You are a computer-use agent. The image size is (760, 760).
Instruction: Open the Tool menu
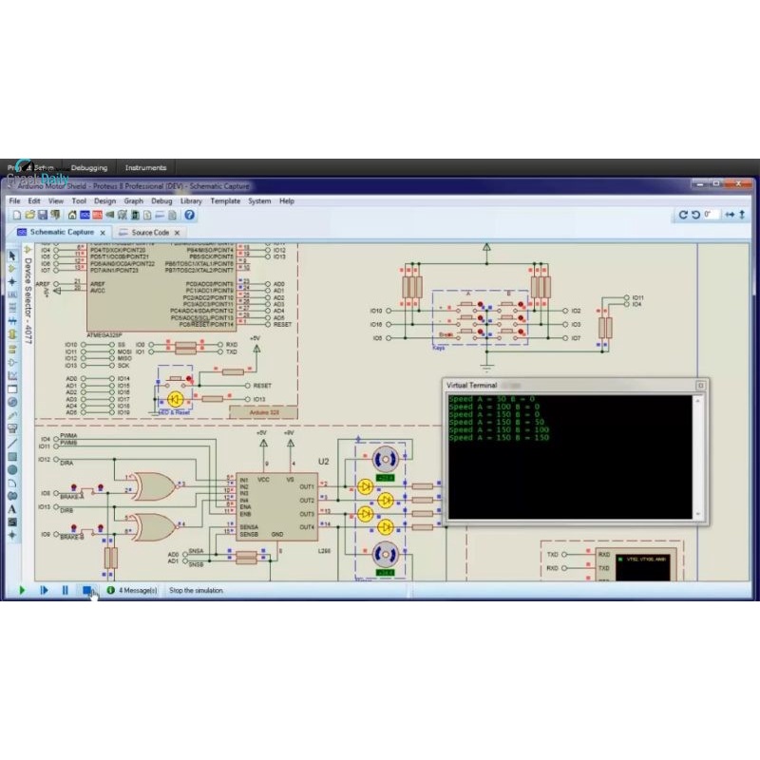point(79,200)
